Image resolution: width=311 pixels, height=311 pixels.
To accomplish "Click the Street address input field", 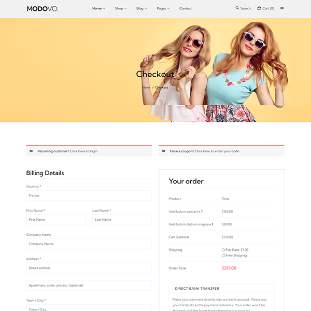I will [89, 268].
